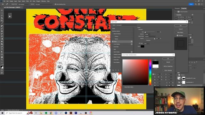
Task: Toggle Show Sampling Ring checkbox
Action: pyautogui.click(x=55, y=4)
